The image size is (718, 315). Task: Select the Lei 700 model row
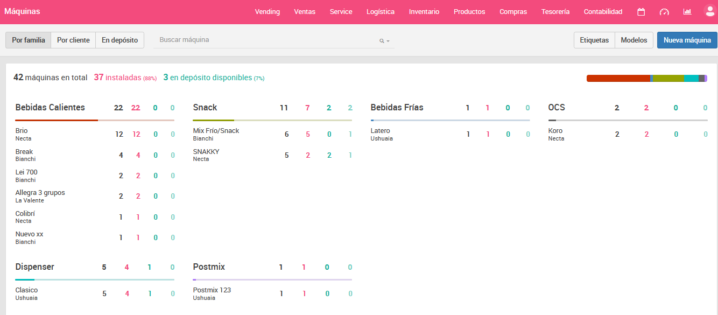coord(95,176)
